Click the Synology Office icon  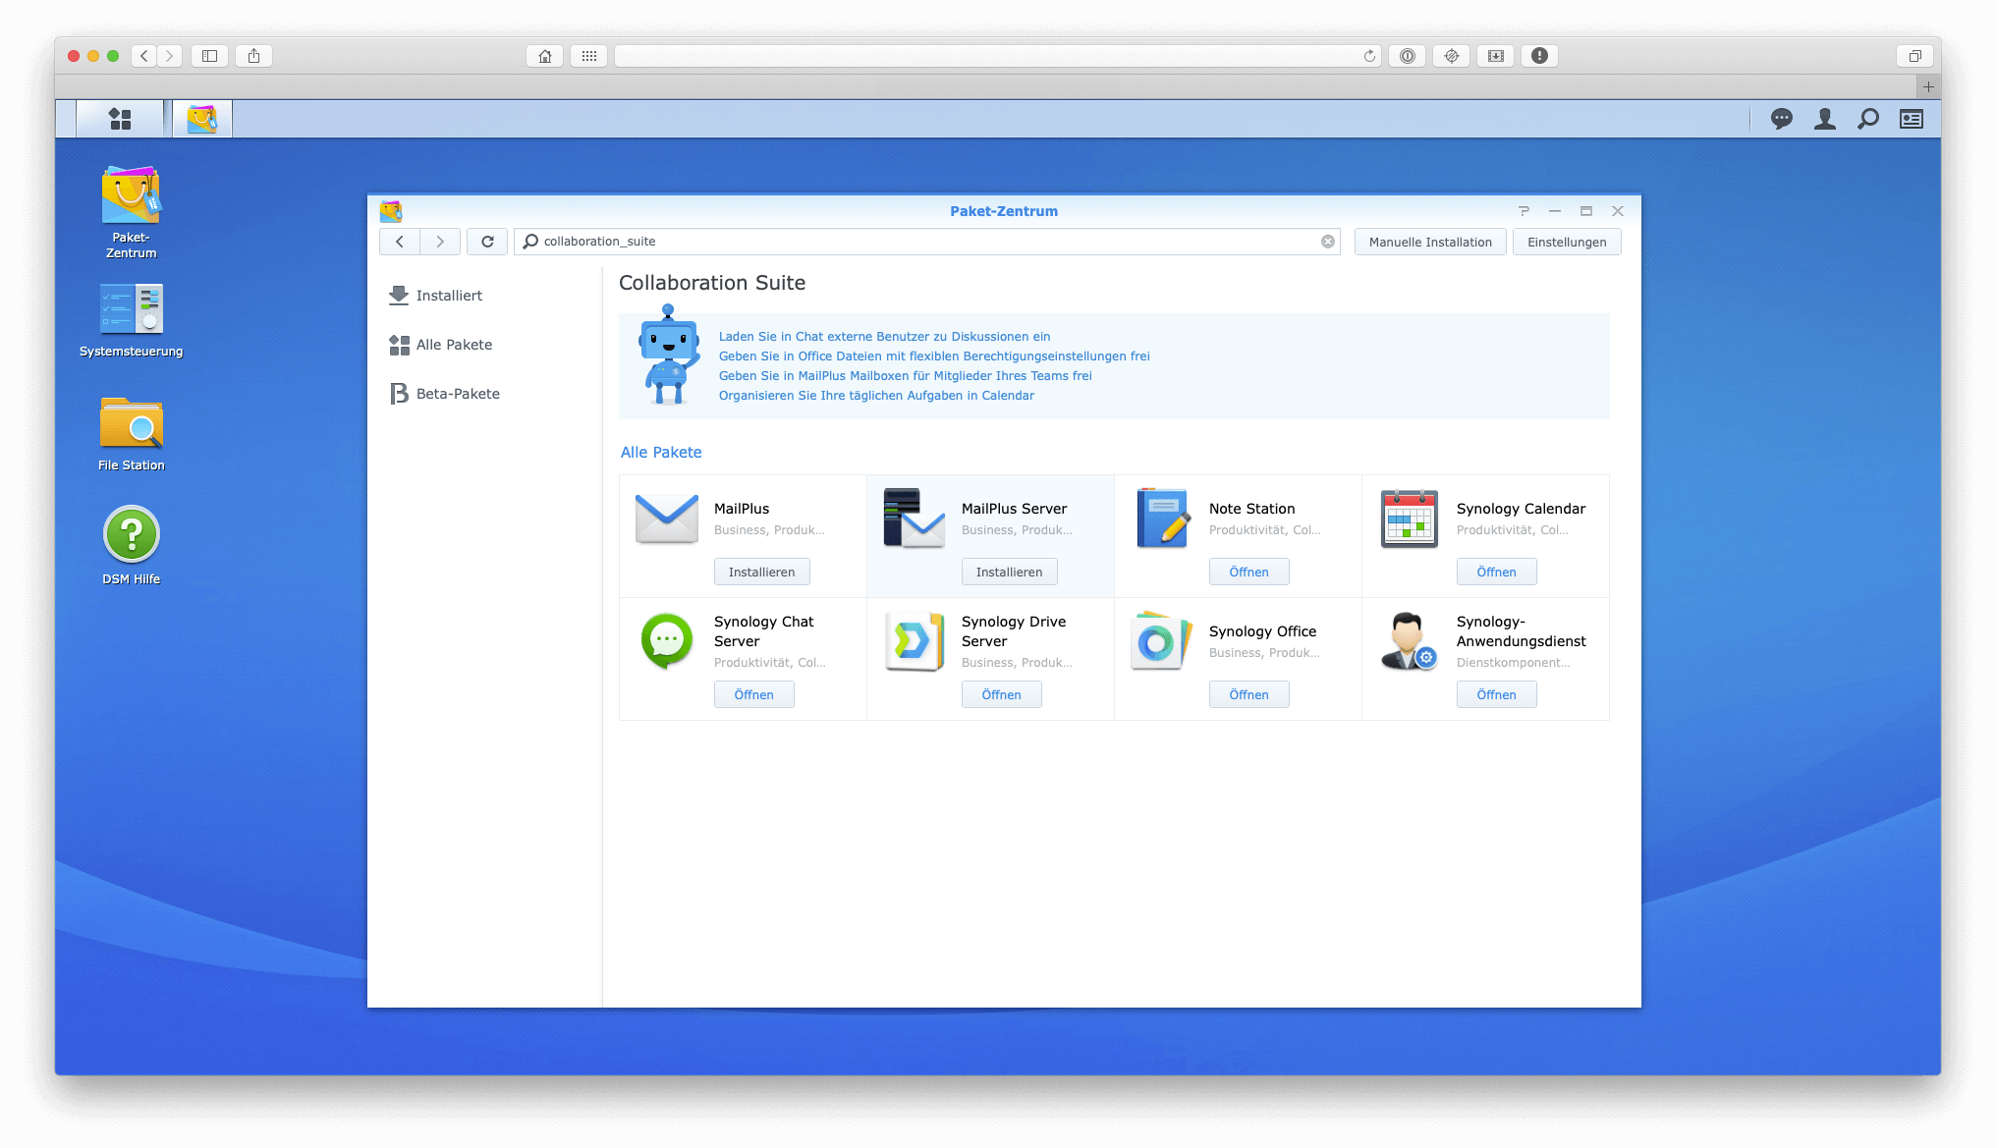tap(1161, 640)
